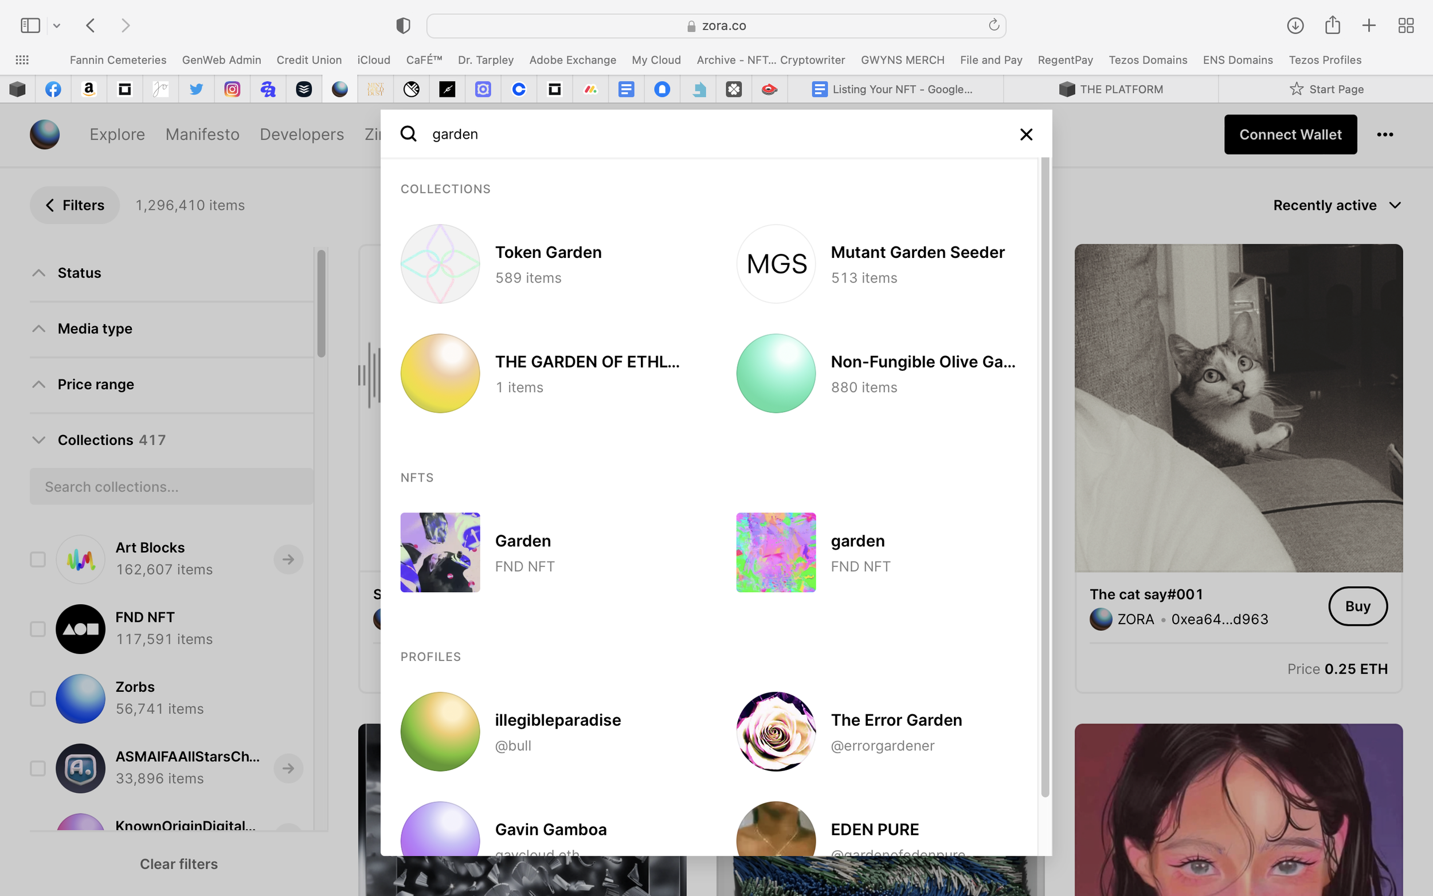Click Buy on The cat say#001
Screen dimensions: 1433x896
(x=1357, y=605)
